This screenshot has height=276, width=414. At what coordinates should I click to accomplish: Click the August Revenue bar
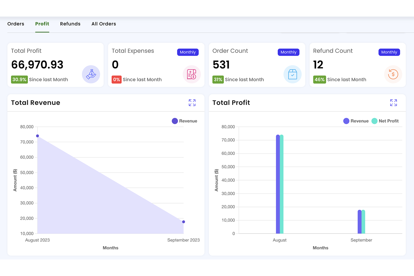pos(278,184)
